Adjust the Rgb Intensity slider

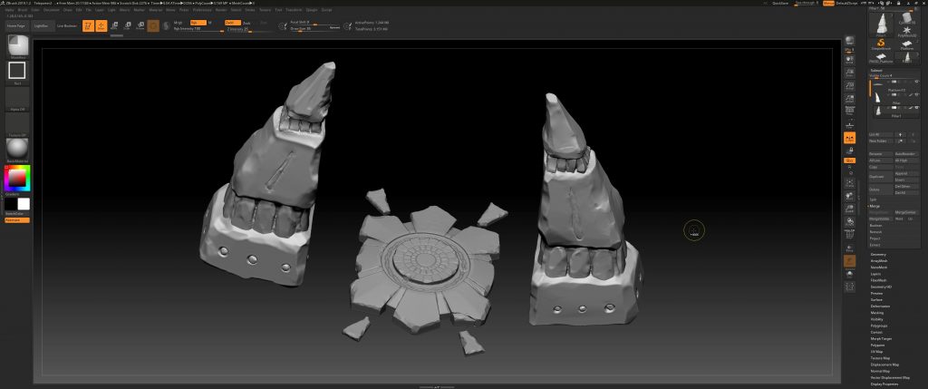(x=198, y=28)
